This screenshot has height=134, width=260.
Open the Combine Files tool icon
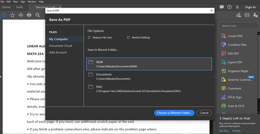(x=224, y=45)
